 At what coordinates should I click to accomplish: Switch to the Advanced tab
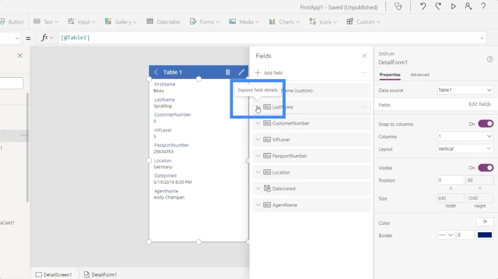pyautogui.click(x=420, y=75)
